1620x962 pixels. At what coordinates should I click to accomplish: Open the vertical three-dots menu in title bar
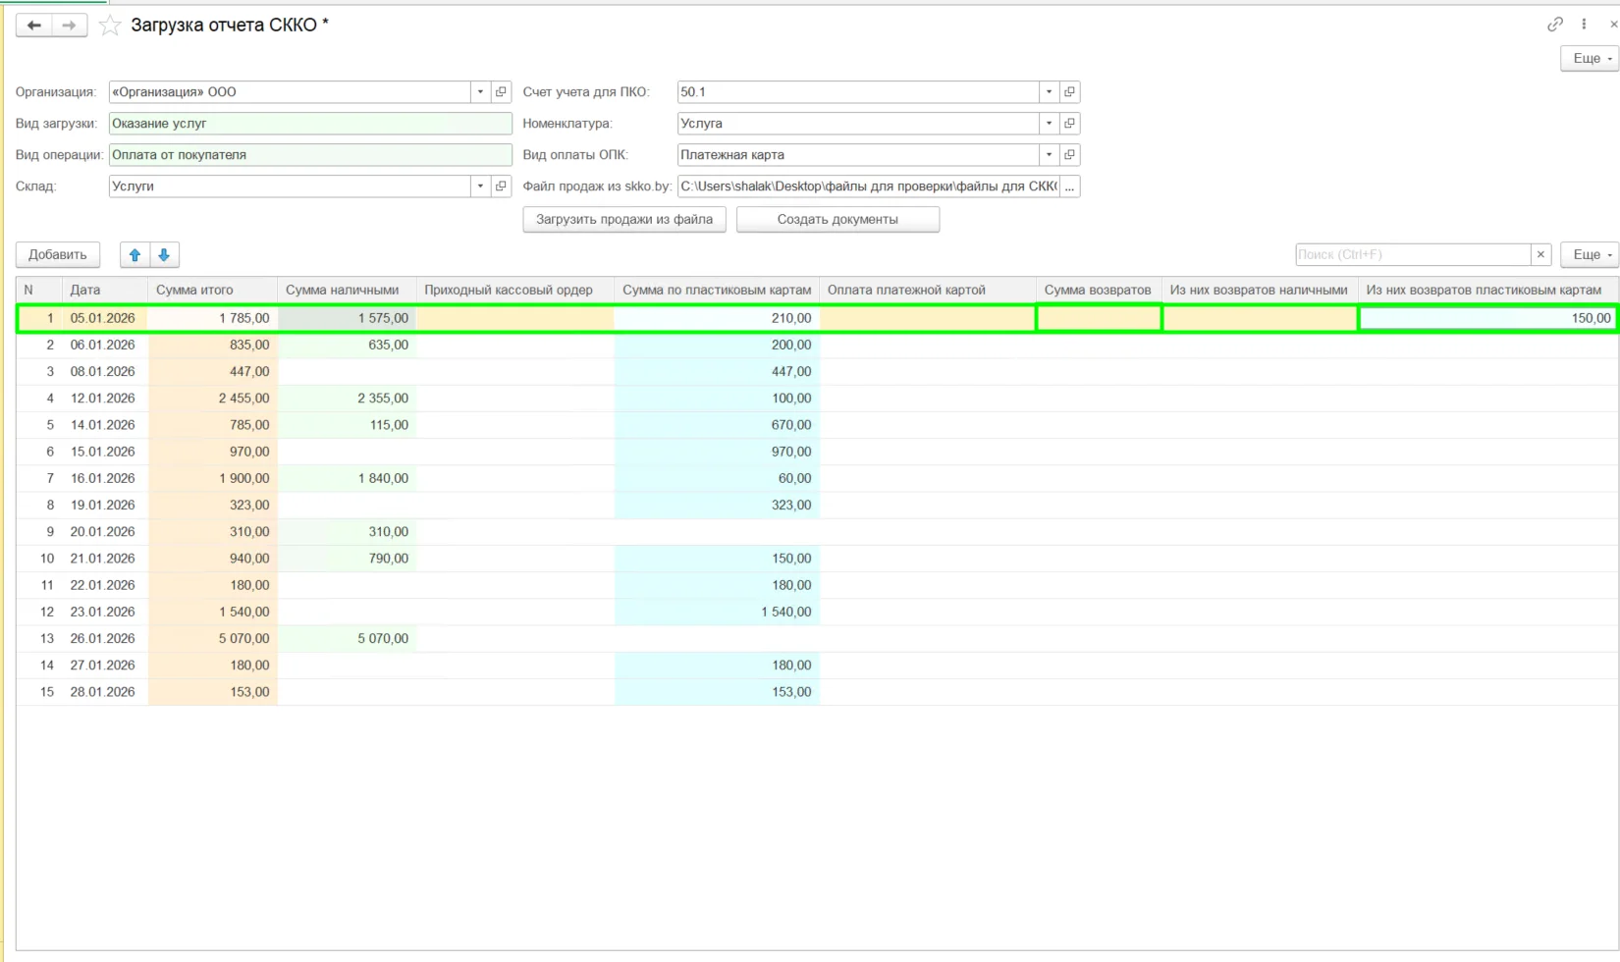[1584, 25]
